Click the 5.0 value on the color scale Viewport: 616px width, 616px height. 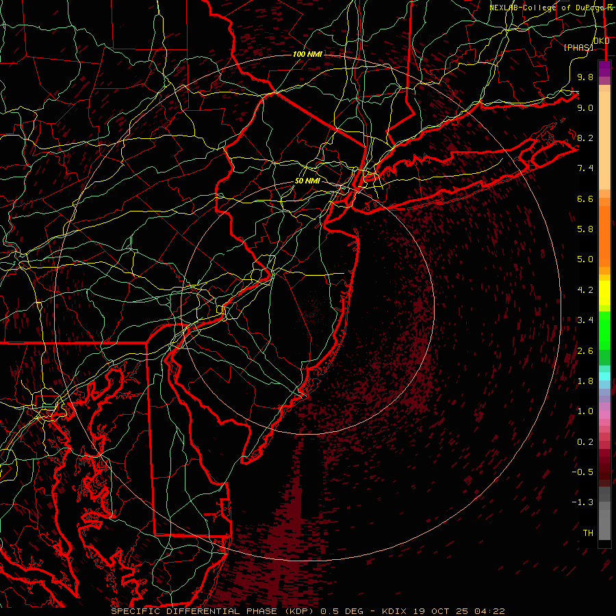click(585, 259)
